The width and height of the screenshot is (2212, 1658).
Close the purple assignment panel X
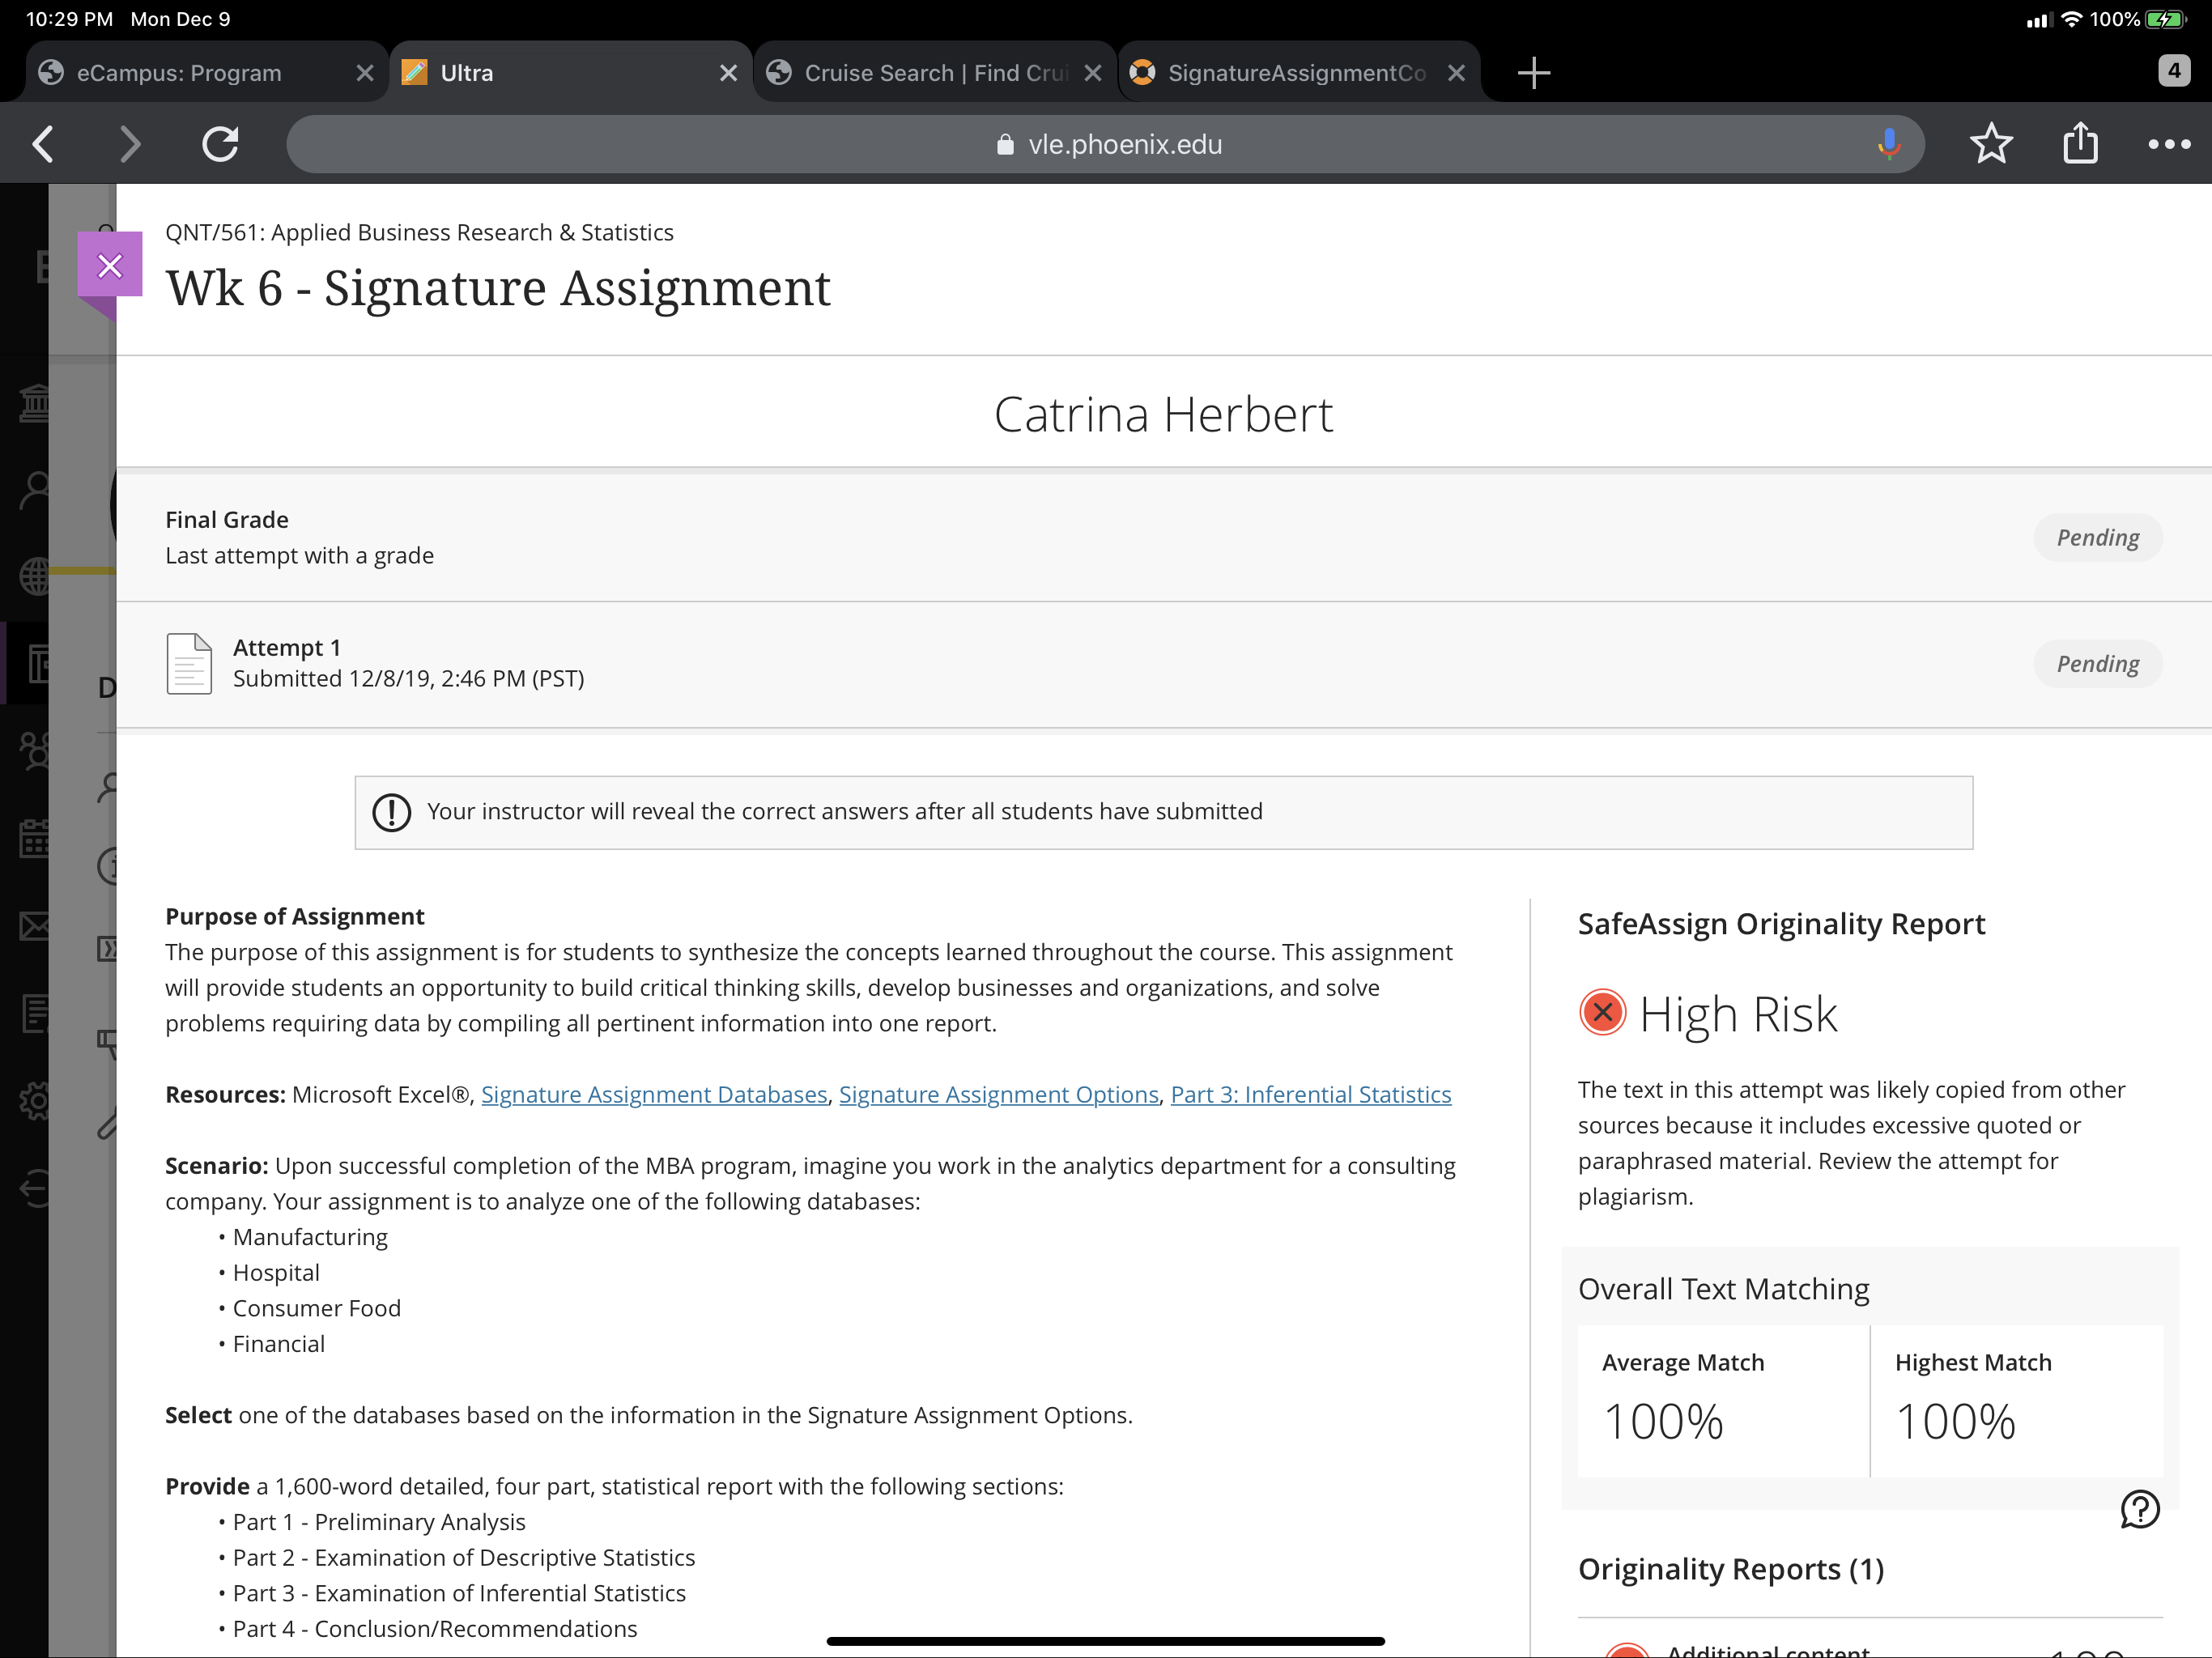pyautogui.click(x=110, y=265)
